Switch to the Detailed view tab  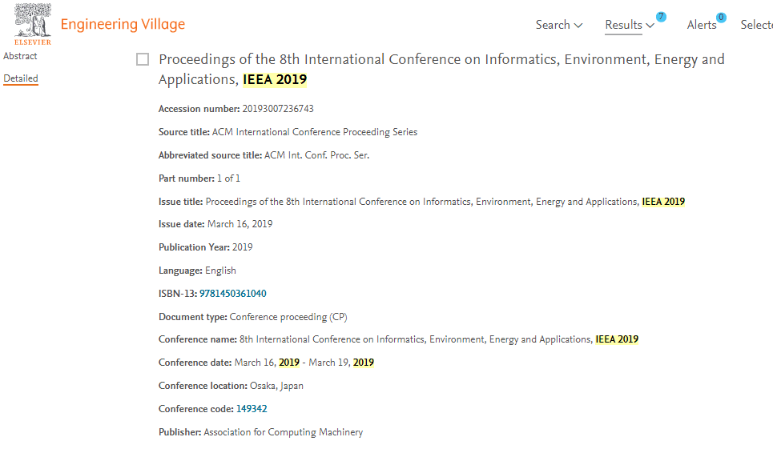click(x=21, y=78)
